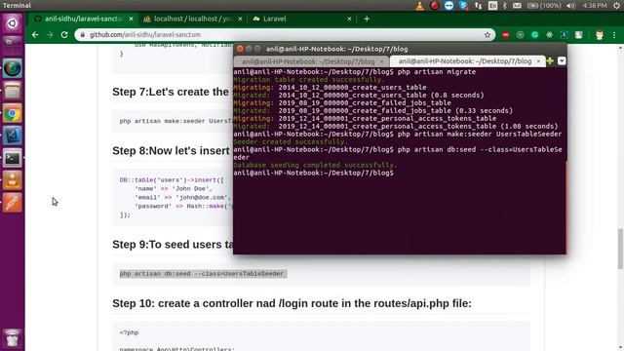Switch to localhost phpMyAdmin tab
The image size is (624, 351).
(x=193, y=19)
